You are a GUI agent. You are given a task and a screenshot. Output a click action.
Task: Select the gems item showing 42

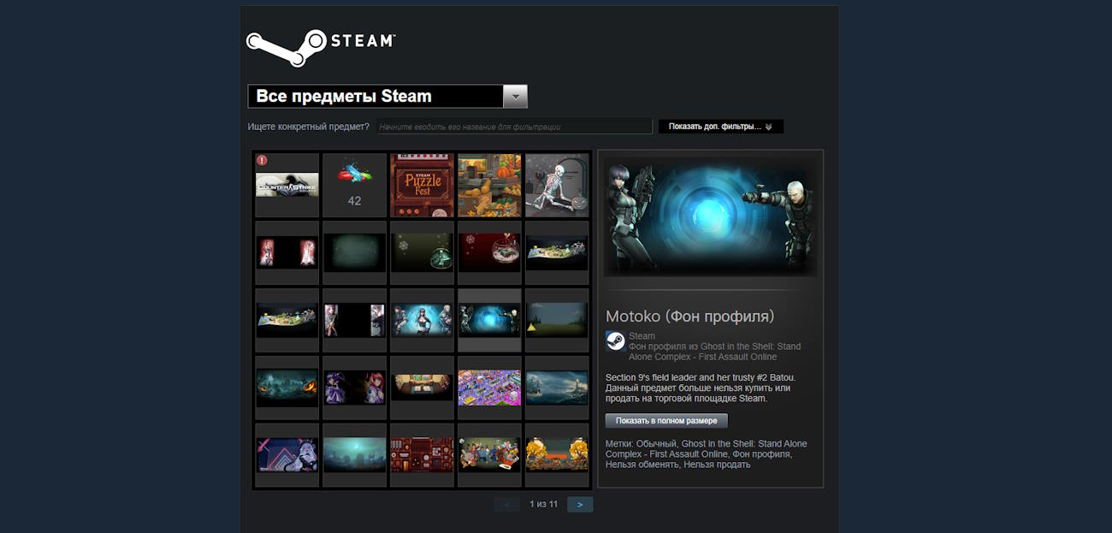point(355,185)
